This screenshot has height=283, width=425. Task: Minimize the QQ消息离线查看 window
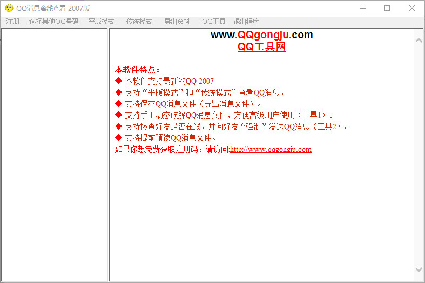(x=363, y=9)
